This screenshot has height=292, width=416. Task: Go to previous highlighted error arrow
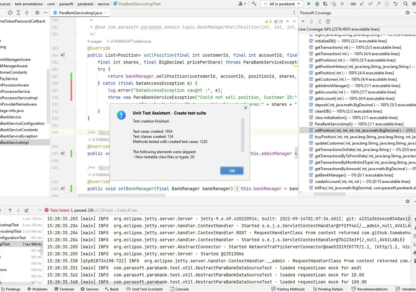(x=287, y=21)
